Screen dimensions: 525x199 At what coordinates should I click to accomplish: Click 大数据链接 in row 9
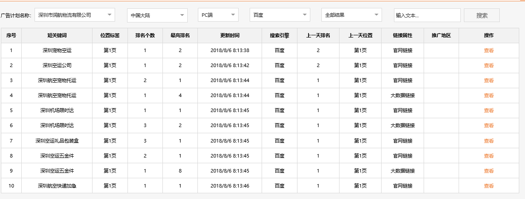[x=402, y=171]
